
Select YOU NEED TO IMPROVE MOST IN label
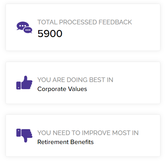(x=88, y=133)
